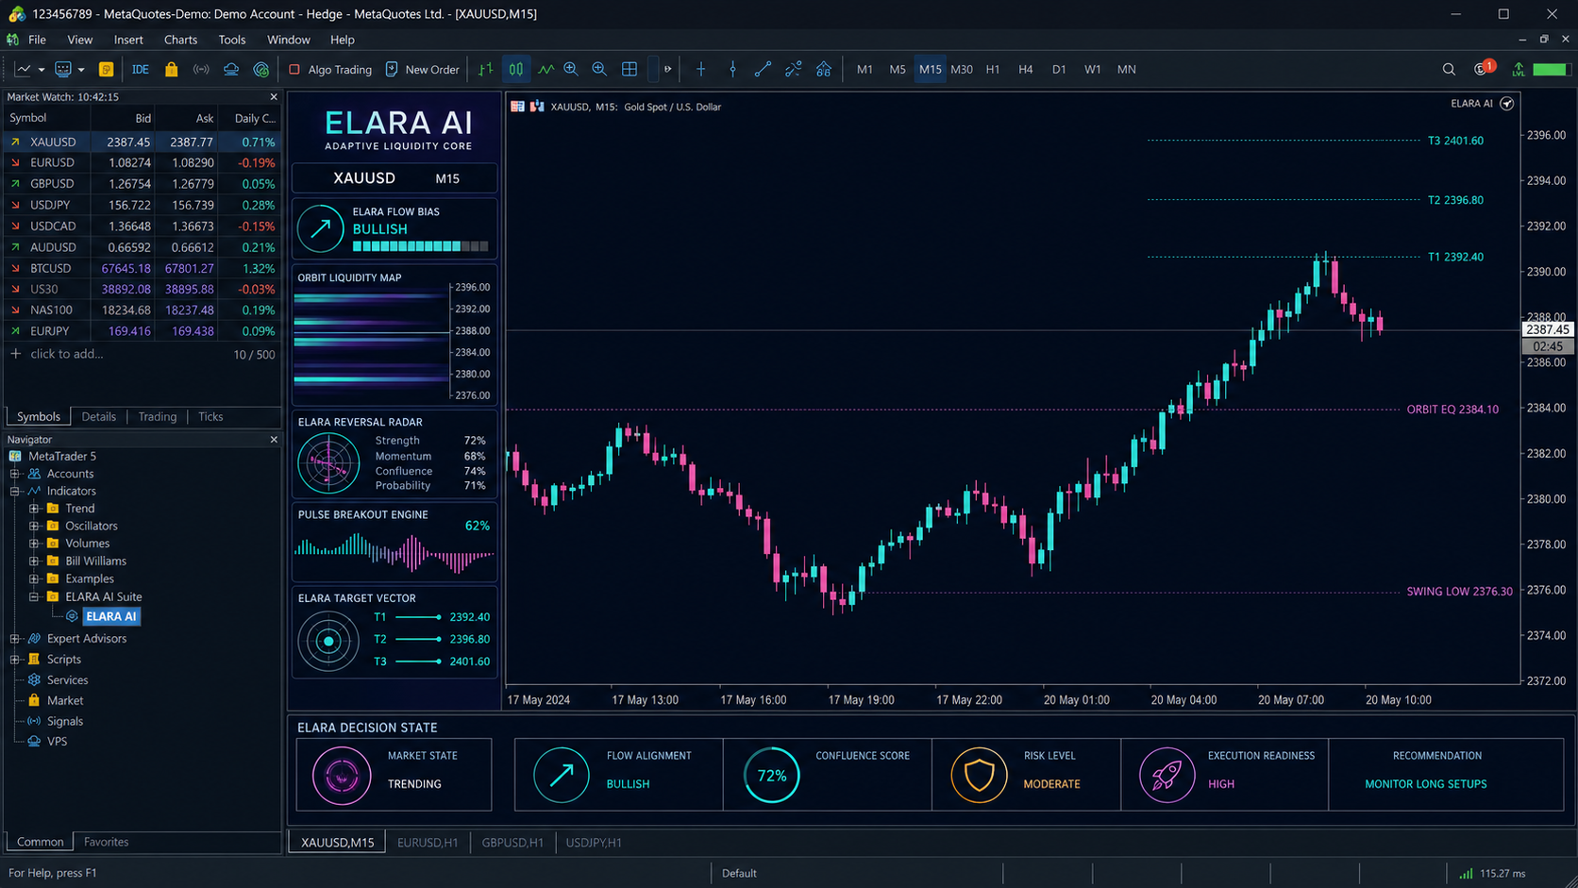Click the Market State pulse icon

point(342,776)
